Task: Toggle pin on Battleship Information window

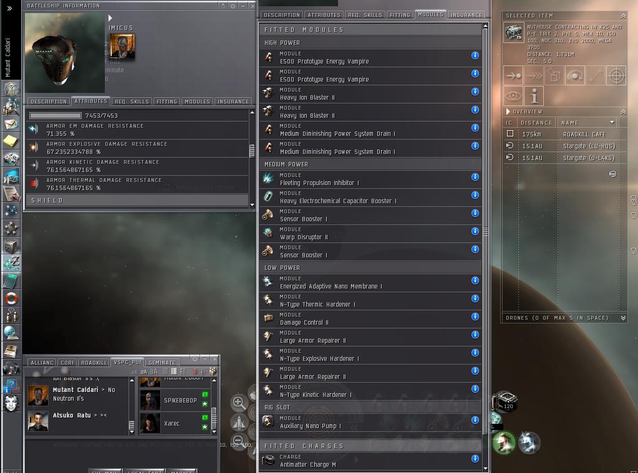Action: tap(233, 6)
